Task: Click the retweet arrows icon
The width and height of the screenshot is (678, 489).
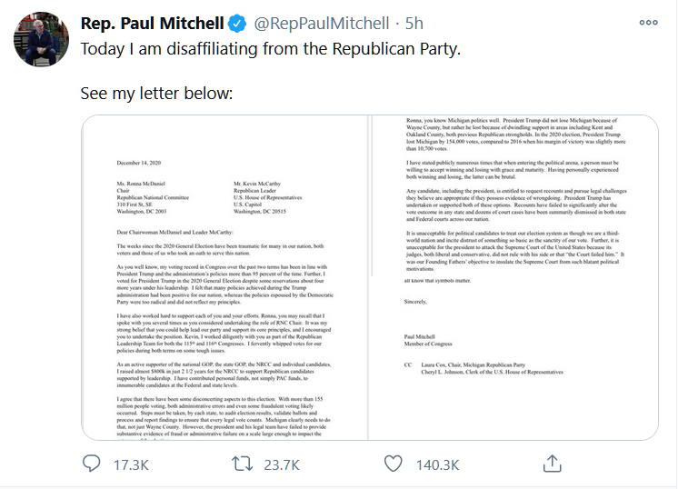Action: (x=241, y=464)
